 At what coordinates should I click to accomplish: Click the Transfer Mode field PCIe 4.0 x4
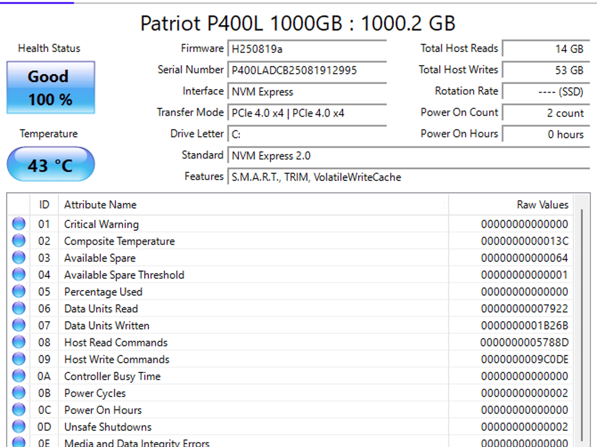click(x=307, y=113)
